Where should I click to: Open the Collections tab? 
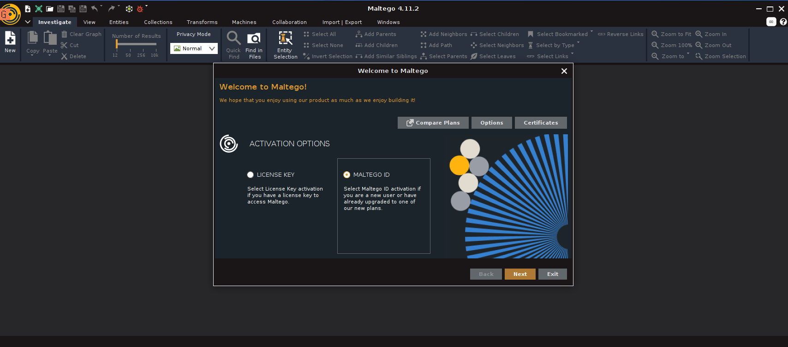click(x=158, y=22)
